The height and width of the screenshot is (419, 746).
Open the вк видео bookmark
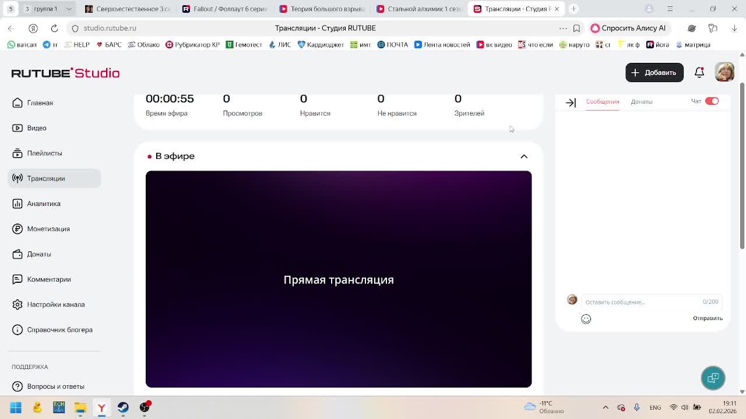click(494, 45)
